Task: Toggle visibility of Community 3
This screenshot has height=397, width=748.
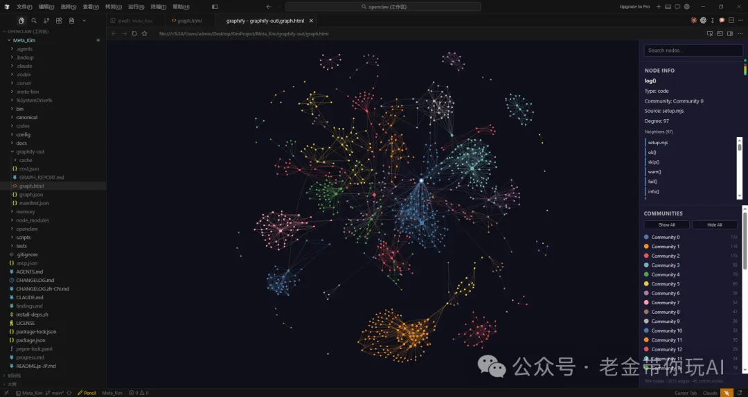Action: tap(665, 265)
